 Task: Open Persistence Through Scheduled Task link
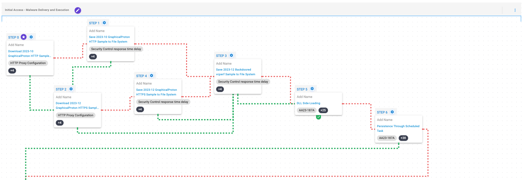398,126
